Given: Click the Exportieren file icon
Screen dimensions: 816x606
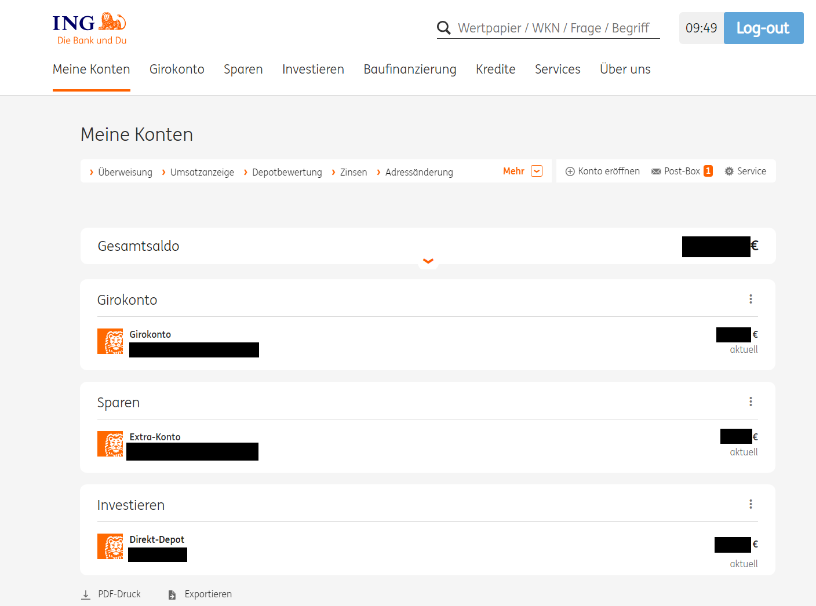Looking at the screenshot, I should (x=172, y=594).
